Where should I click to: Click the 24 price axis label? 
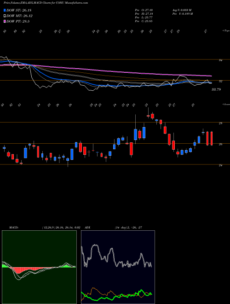pyautogui.click(x=220, y=165)
